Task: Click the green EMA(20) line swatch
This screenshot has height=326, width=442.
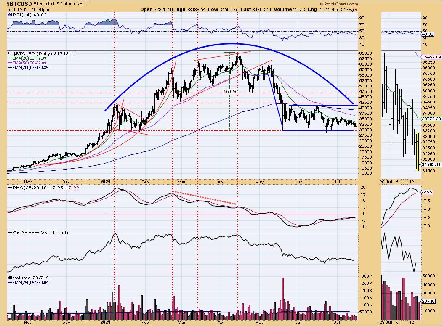Action: point(10,58)
